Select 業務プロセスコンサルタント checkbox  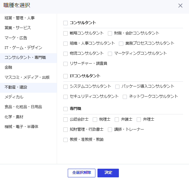coord(121,43)
